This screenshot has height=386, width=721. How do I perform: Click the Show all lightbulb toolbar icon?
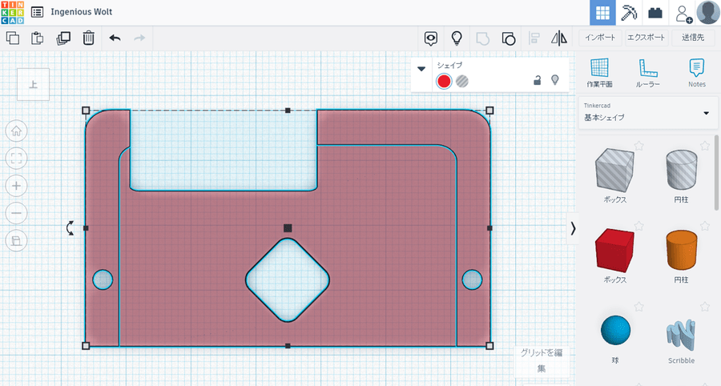[456, 38]
